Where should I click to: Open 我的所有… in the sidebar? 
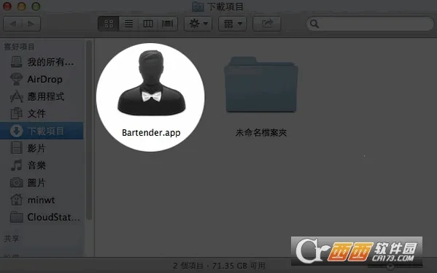click(x=42, y=62)
